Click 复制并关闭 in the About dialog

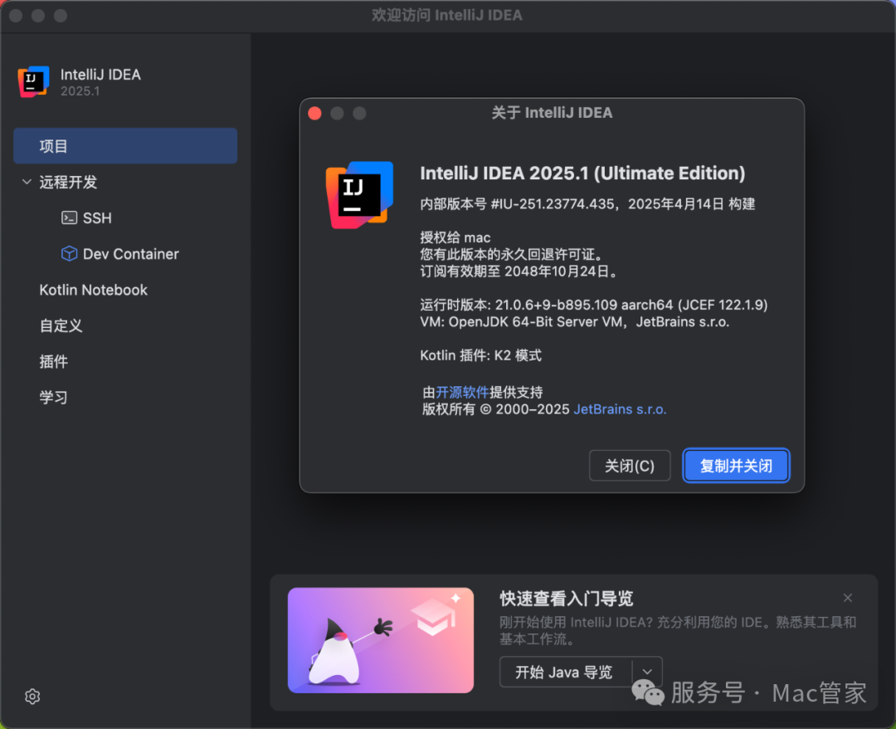click(736, 466)
